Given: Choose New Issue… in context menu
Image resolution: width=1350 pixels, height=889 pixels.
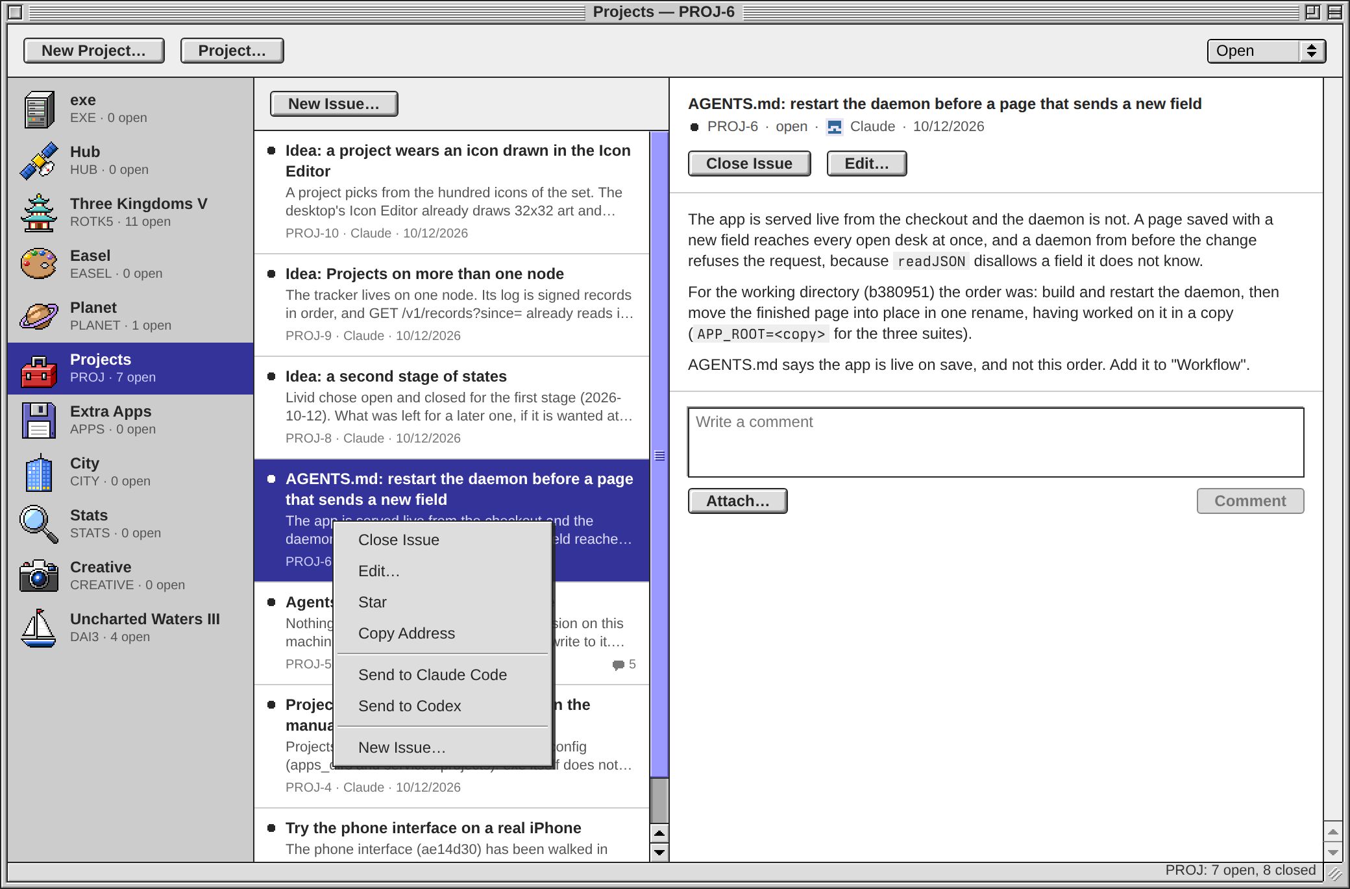Looking at the screenshot, I should (x=443, y=748).
